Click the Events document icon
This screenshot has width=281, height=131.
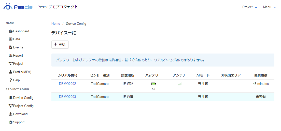tap(11, 47)
